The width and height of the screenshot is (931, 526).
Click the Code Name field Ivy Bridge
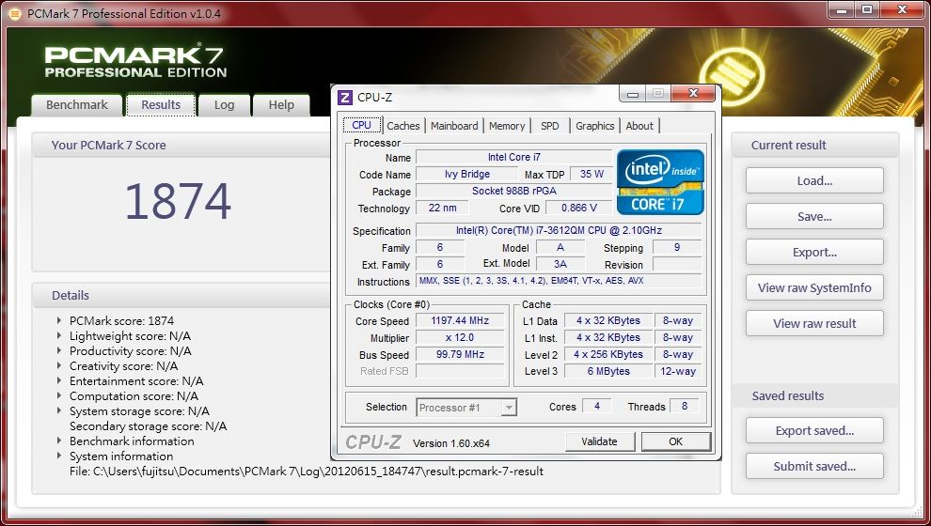[x=467, y=174]
